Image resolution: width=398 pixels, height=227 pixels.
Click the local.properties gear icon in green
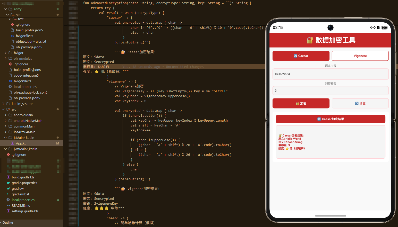point(8,200)
